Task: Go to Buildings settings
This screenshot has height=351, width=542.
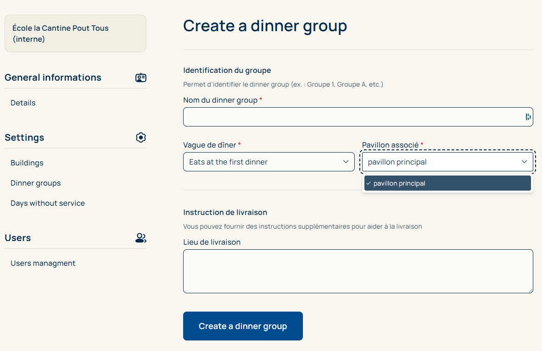Action: pyautogui.click(x=27, y=163)
